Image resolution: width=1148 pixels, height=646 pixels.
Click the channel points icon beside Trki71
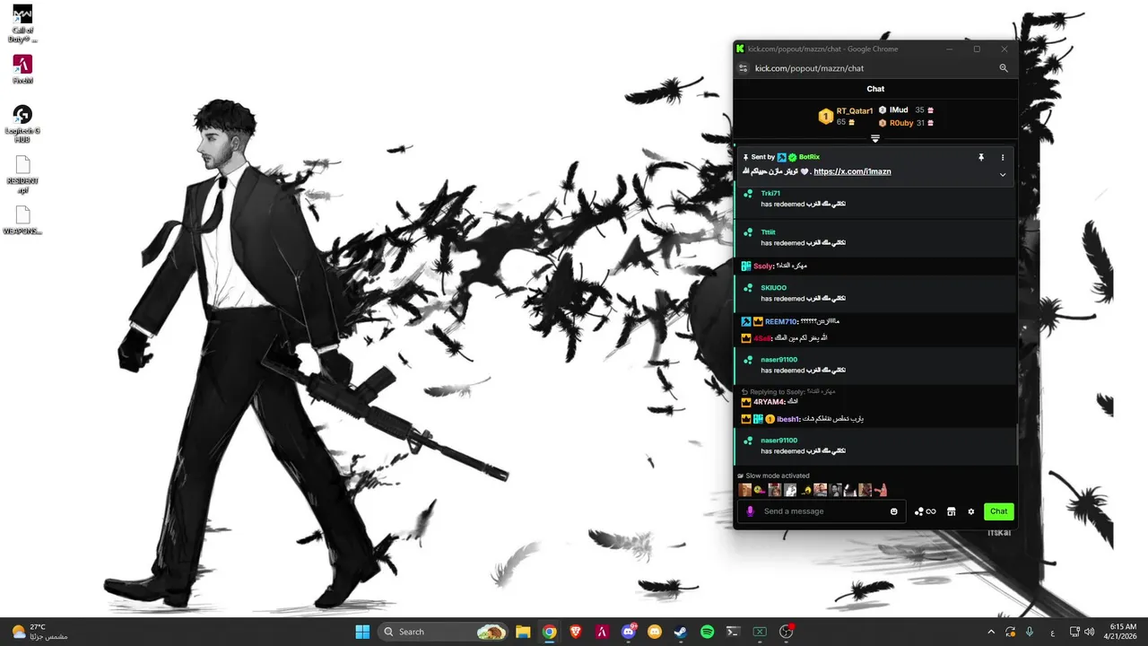(x=748, y=194)
